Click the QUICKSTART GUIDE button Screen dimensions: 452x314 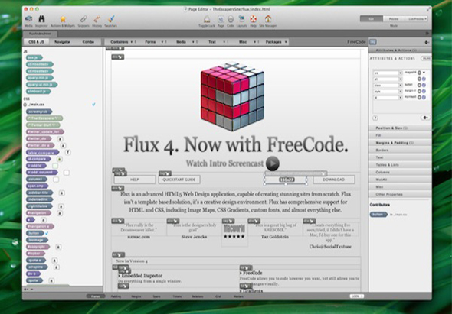click(x=179, y=180)
